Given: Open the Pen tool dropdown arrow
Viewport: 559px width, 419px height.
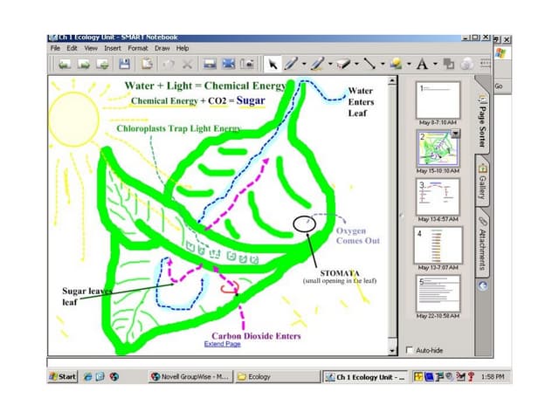Looking at the screenshot, I should [x=304, y=64].
